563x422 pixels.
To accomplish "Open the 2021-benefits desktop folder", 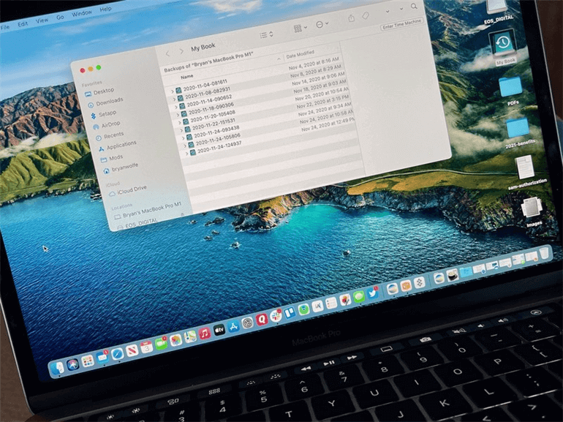I will coord(518,132).
